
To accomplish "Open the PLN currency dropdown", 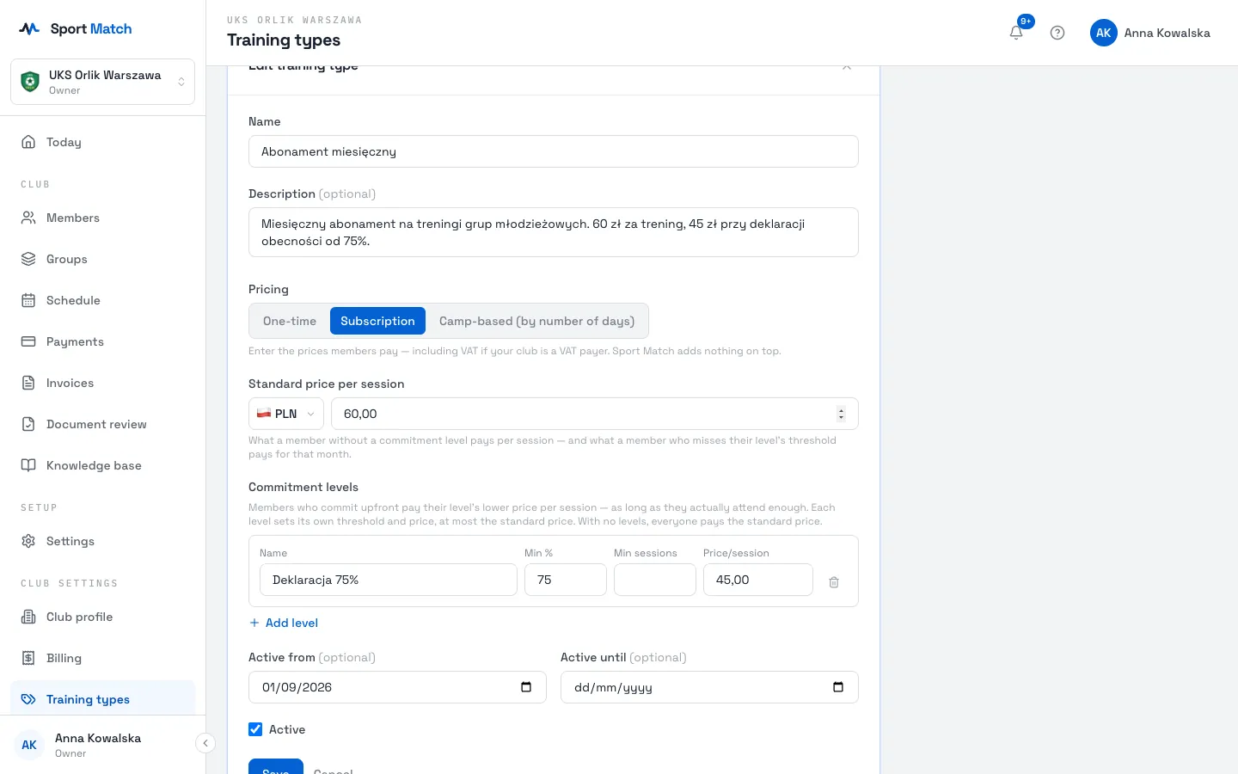I will (x=286, y=414).
